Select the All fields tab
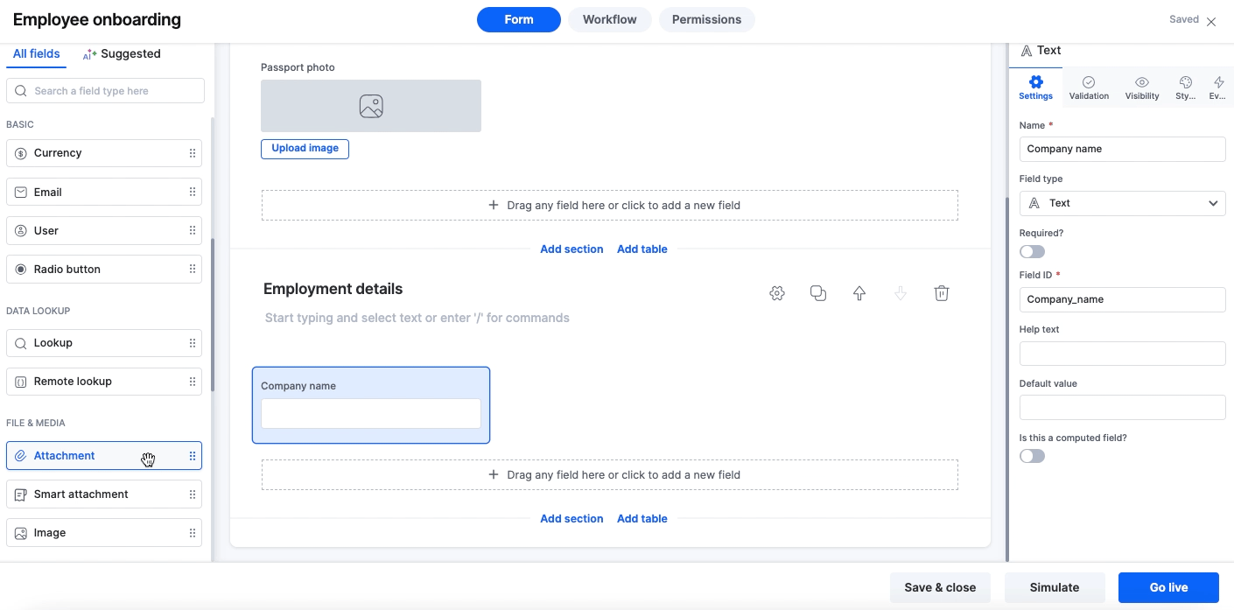1234x610 pixels. coord(37,53)
